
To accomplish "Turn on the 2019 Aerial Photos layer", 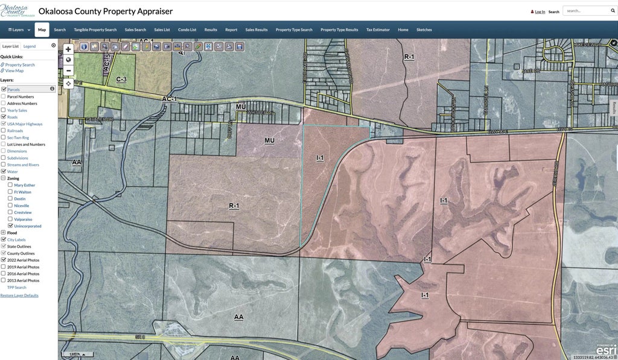I will click(x=4, y=267).
